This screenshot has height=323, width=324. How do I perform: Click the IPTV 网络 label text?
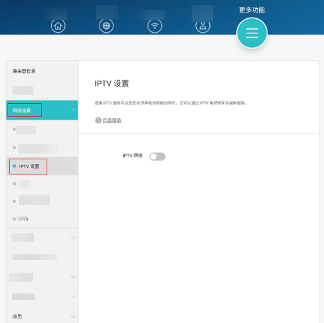132,156
